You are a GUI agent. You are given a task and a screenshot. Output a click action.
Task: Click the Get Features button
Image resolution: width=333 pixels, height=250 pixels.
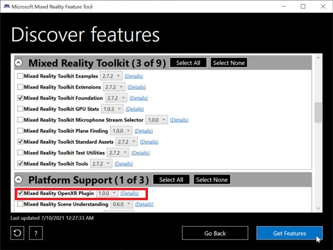click(x=289, y=233)
